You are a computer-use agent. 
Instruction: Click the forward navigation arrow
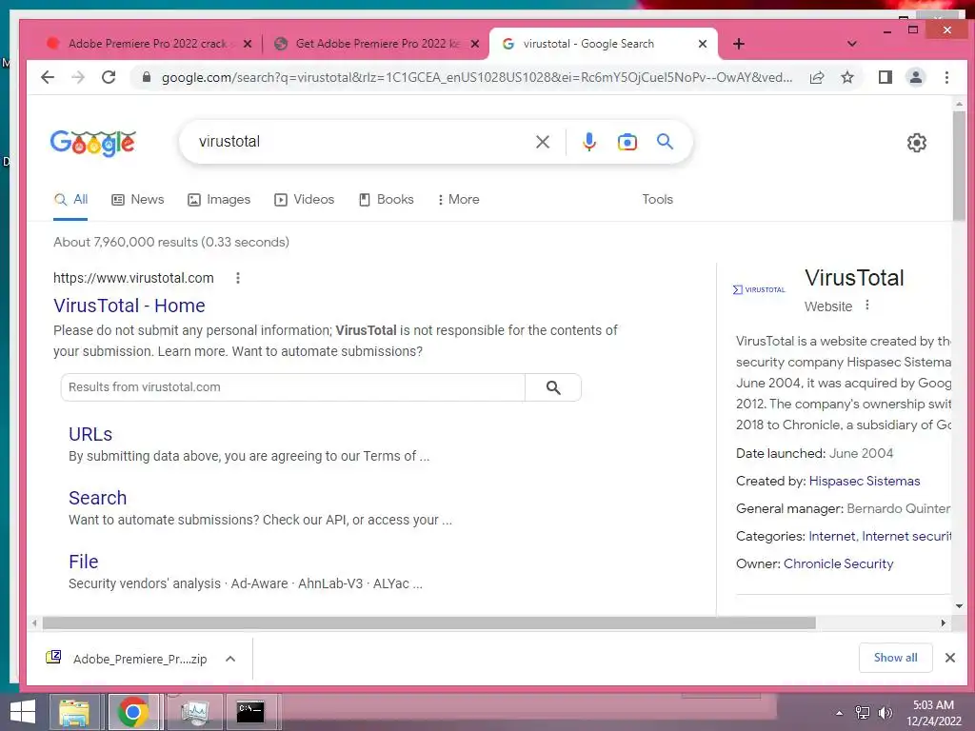78,77
